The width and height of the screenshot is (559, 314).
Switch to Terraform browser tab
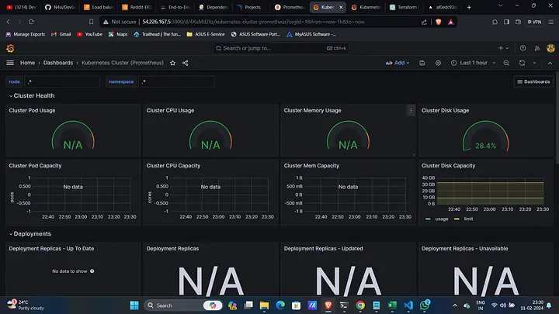click(x=405, y=7)
